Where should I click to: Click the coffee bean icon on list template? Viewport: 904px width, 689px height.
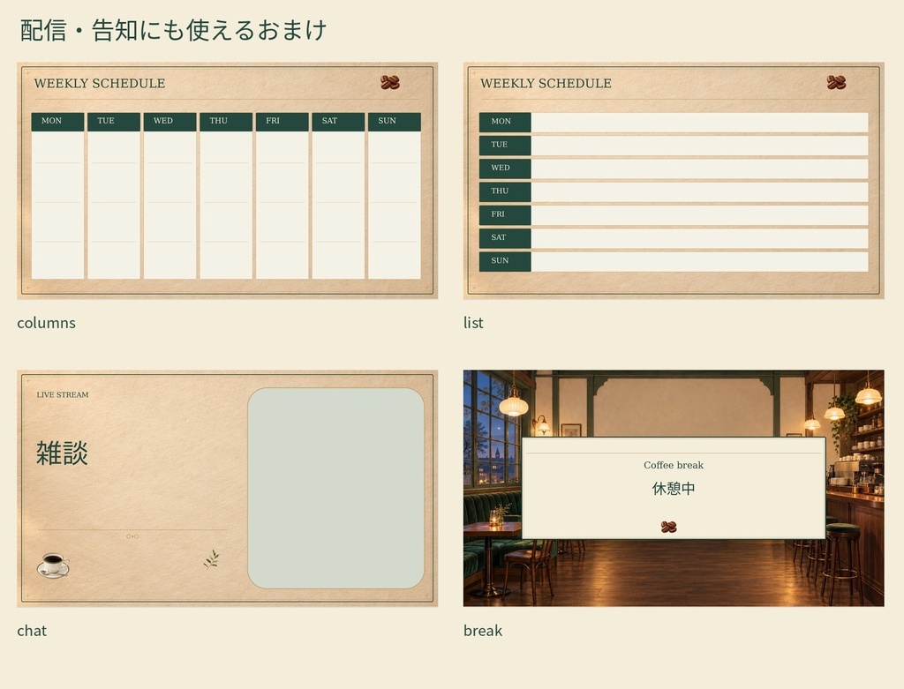[x=836, y=82]
